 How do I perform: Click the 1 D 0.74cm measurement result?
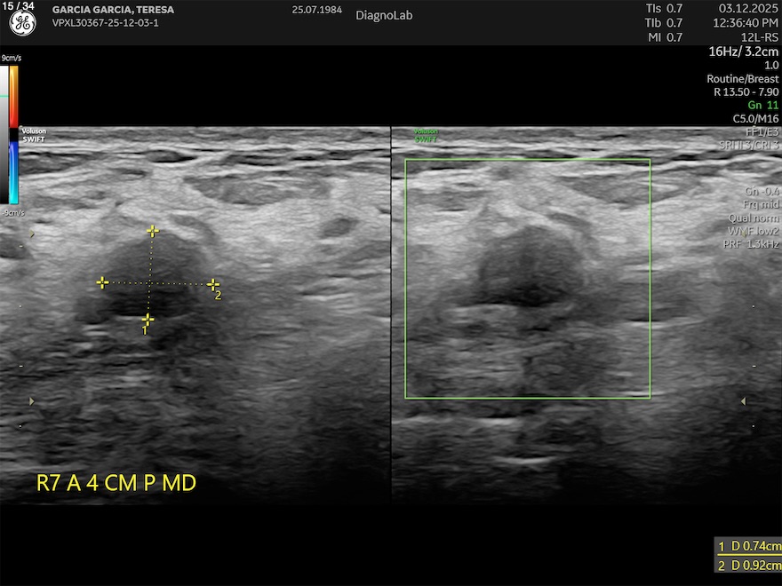[x=749, y=547]
